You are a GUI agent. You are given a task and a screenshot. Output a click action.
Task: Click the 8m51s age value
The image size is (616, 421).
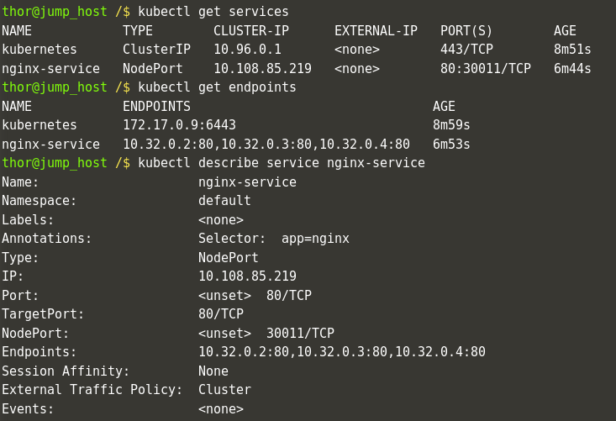pyautogui.click(x=572, y=50)
